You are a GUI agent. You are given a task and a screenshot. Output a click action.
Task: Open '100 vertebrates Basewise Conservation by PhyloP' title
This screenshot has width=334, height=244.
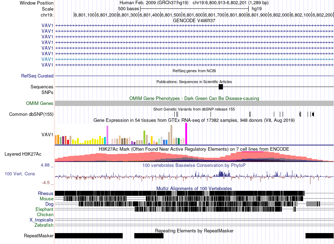(194, 165)
